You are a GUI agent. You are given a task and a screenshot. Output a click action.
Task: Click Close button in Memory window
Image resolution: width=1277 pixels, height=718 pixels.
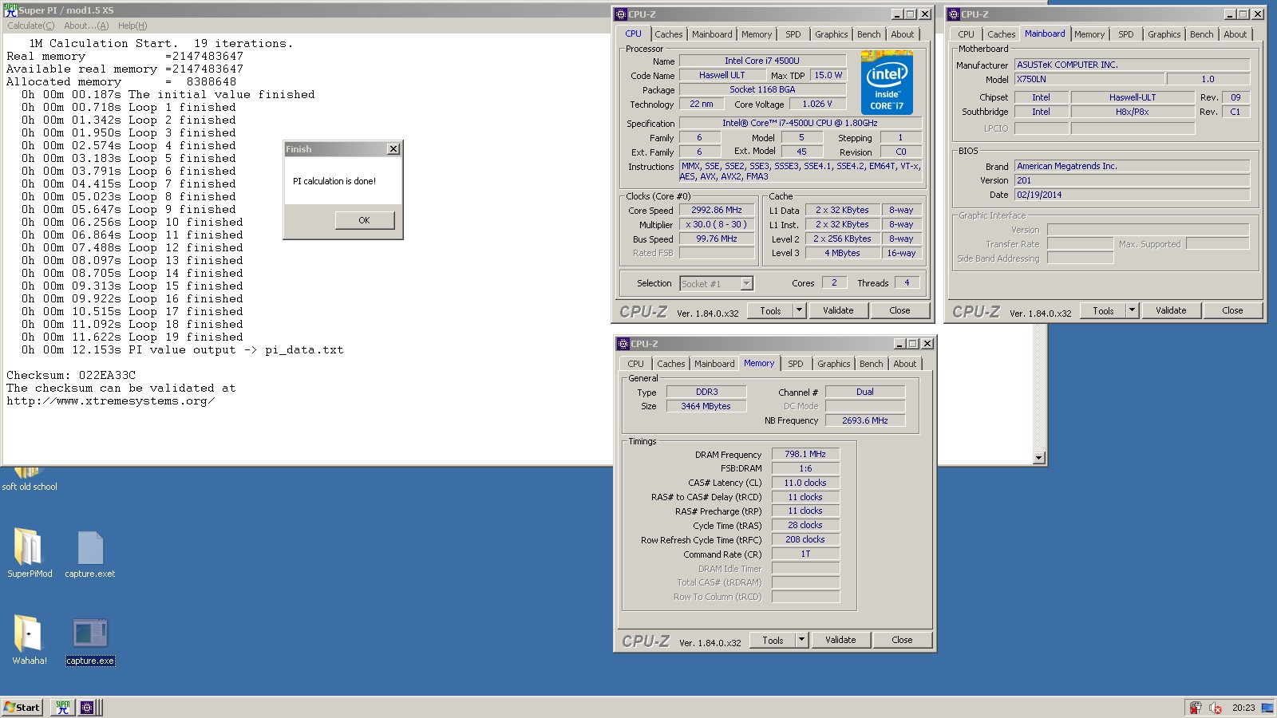point(902,640)
